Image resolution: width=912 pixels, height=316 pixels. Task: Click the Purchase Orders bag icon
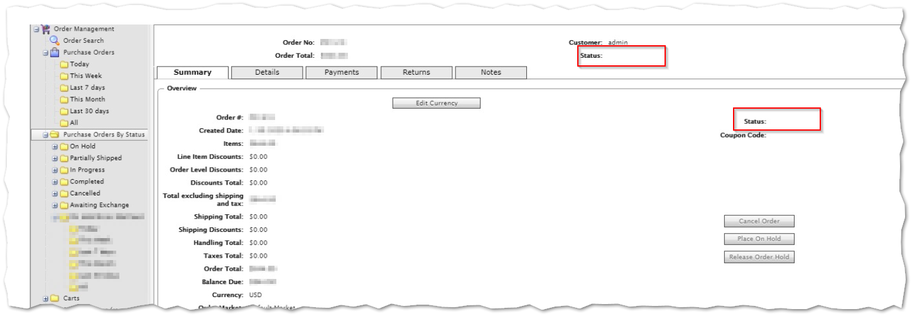(55, 53)
